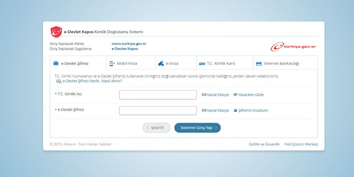Viewport: 354px width, 177px height.
Task: Click the * T.C. Kimlik No label
Action: pos(68,94)
